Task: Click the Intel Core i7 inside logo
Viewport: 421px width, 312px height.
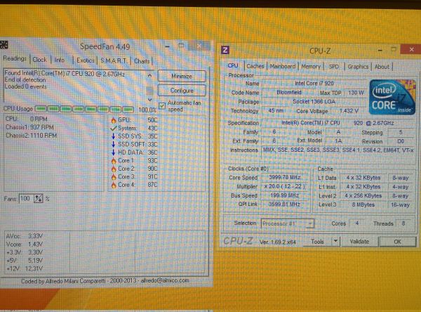Action: tap(392, 97)
